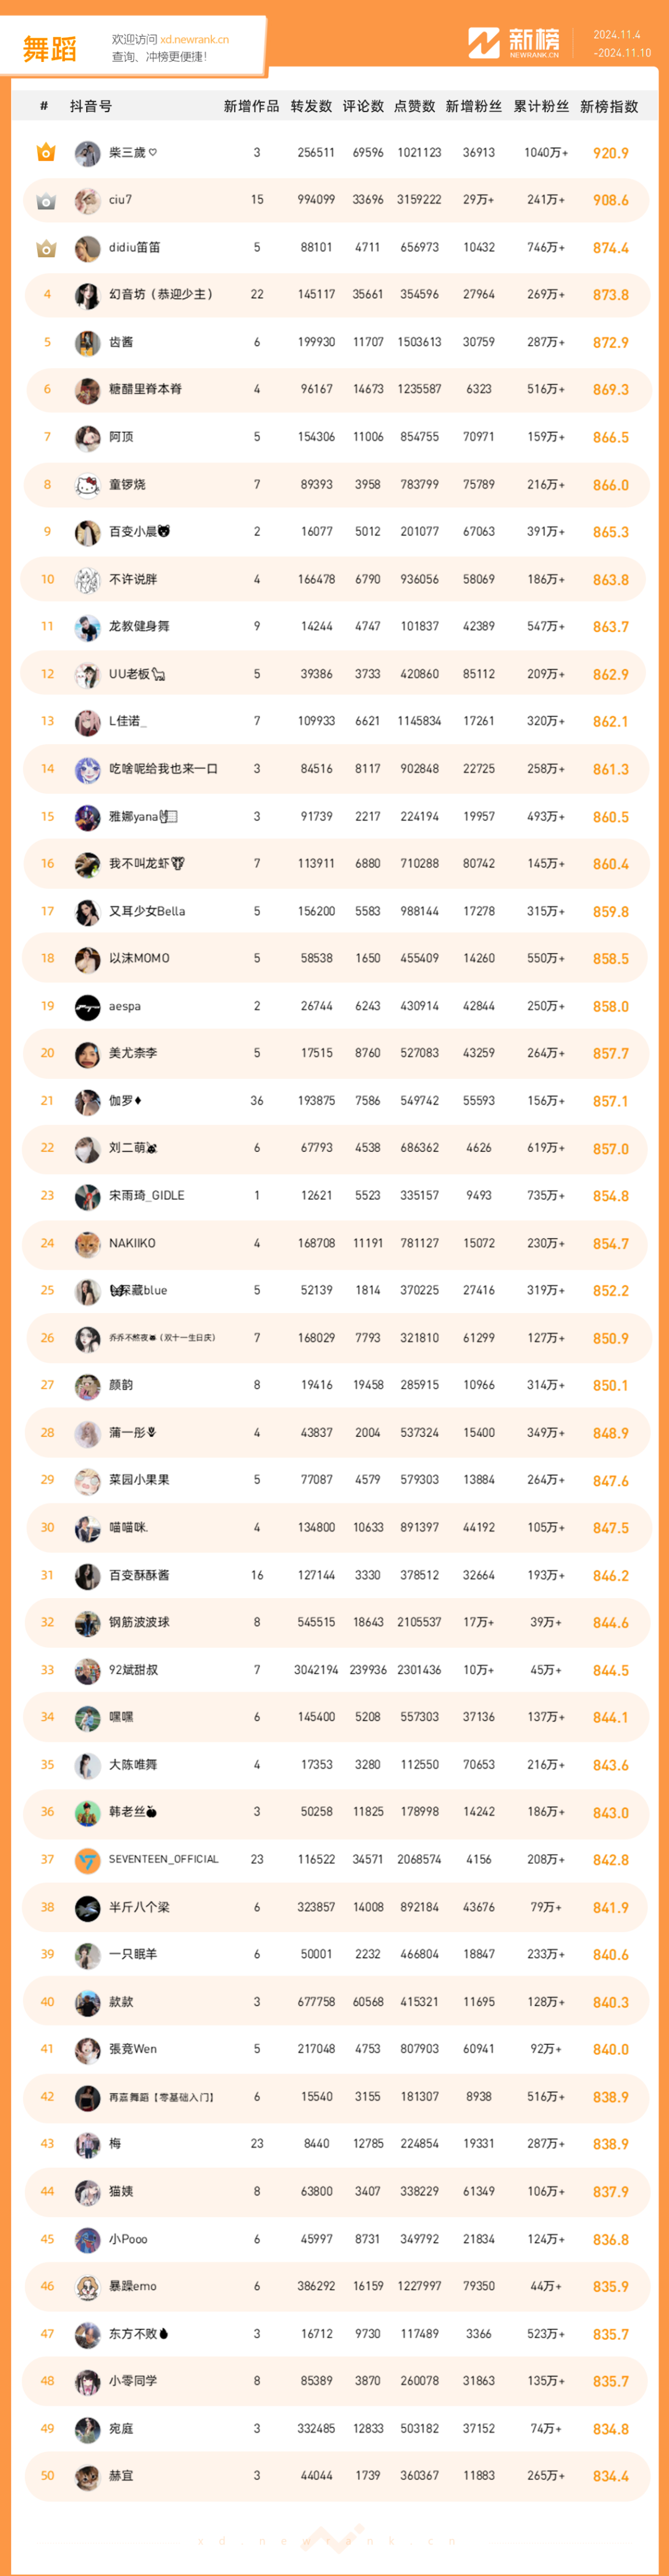The image size is (669, 2576).
Task: Open the 赫宜 avatar at rank 50
Action: point(88,2477)
